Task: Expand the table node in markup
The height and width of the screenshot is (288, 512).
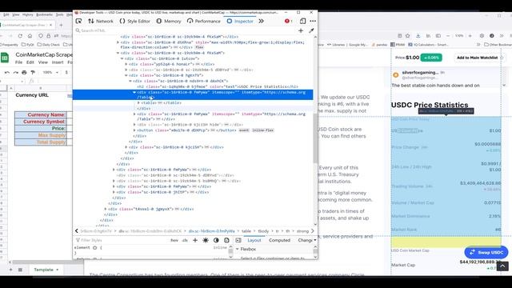Action: click(138, 103)
